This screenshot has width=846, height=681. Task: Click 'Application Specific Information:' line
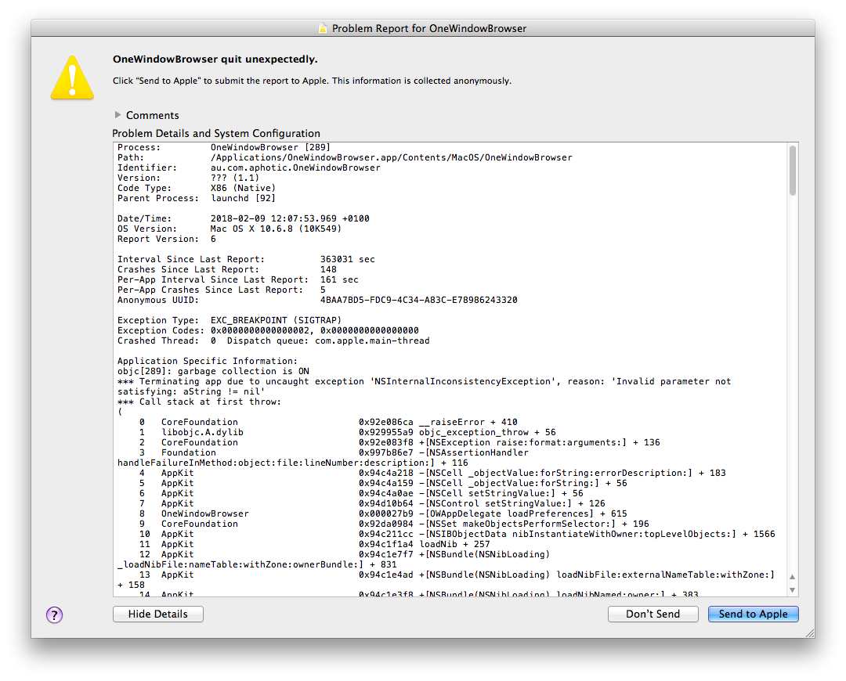[x=208, y=362]
